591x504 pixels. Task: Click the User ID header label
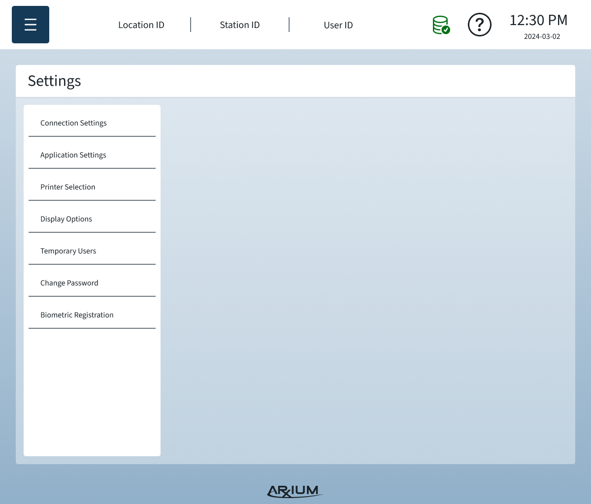point(338,25)
